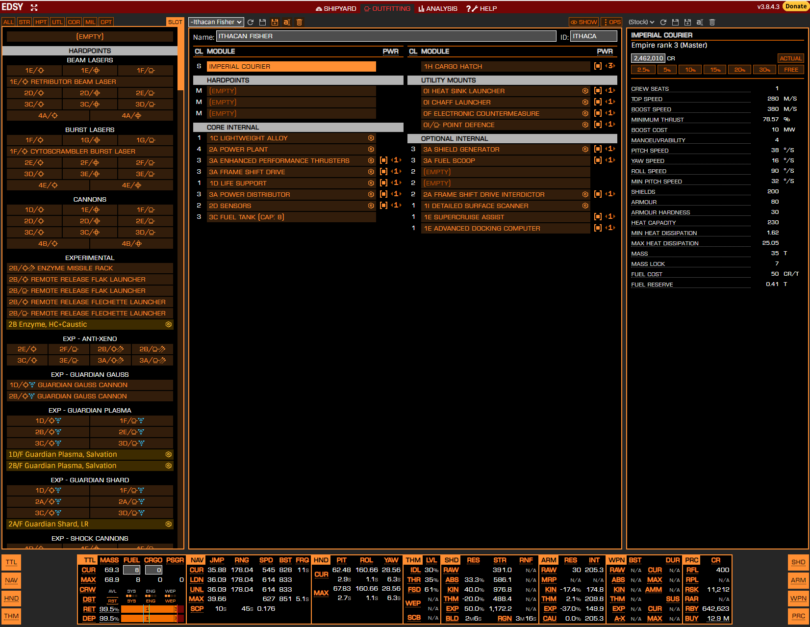The height and width of the screenshot is (627, 810).
Task: Open the Ithacan Fisher build dropdown
Action: 216,22
